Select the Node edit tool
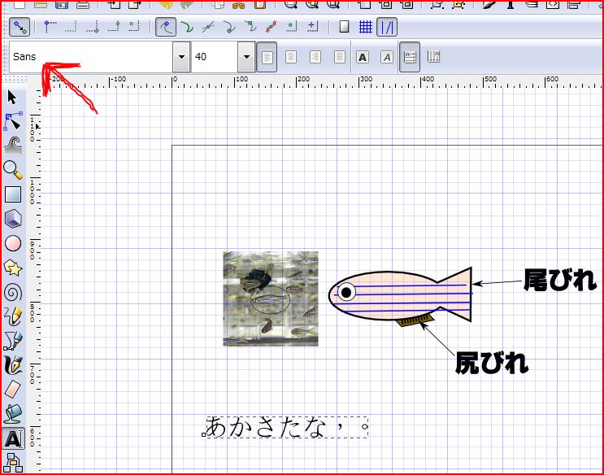Screen dimensions: 604x475 [x=13, y=121]
